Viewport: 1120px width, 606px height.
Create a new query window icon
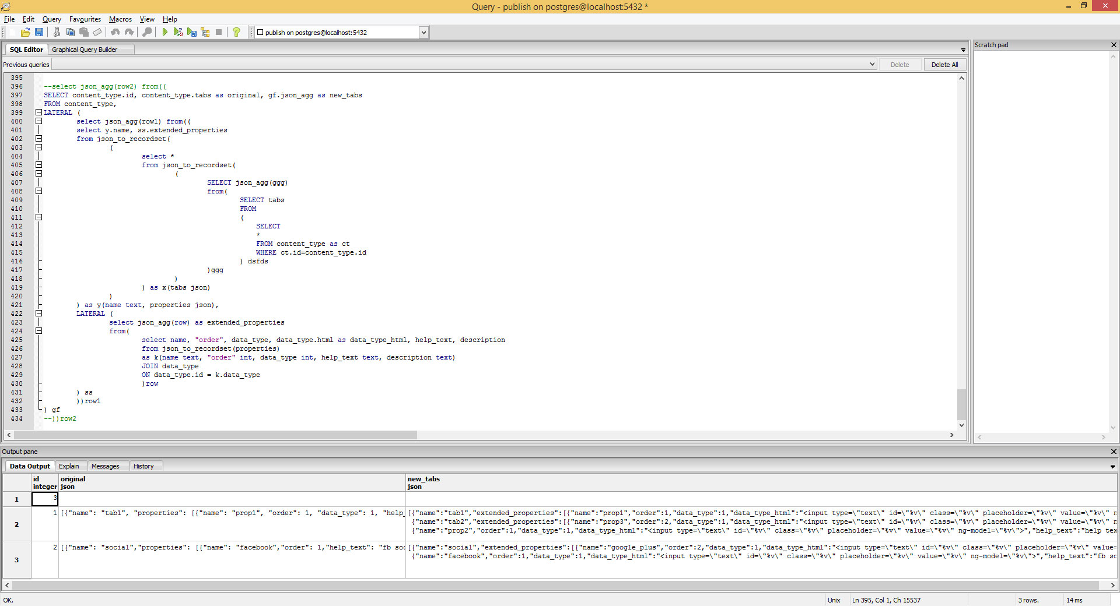(x=12, y=32)
